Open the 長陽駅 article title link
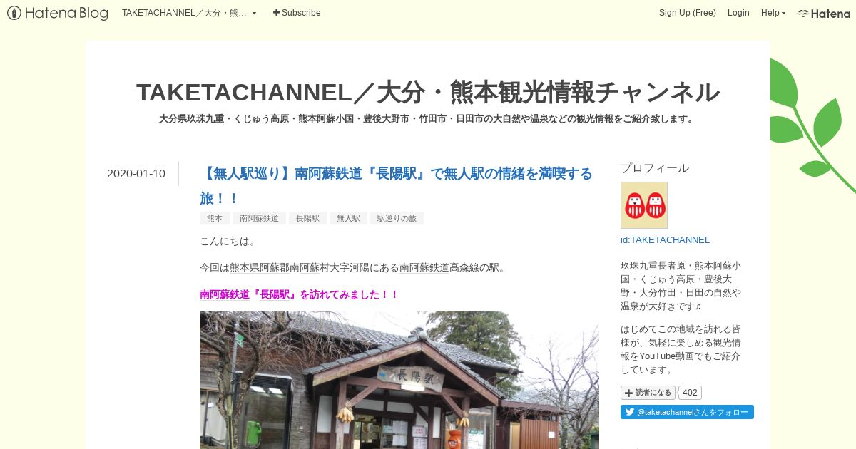 396,185
